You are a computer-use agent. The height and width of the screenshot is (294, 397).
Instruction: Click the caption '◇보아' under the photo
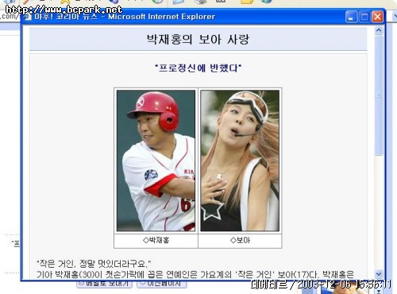click(240, 241)
